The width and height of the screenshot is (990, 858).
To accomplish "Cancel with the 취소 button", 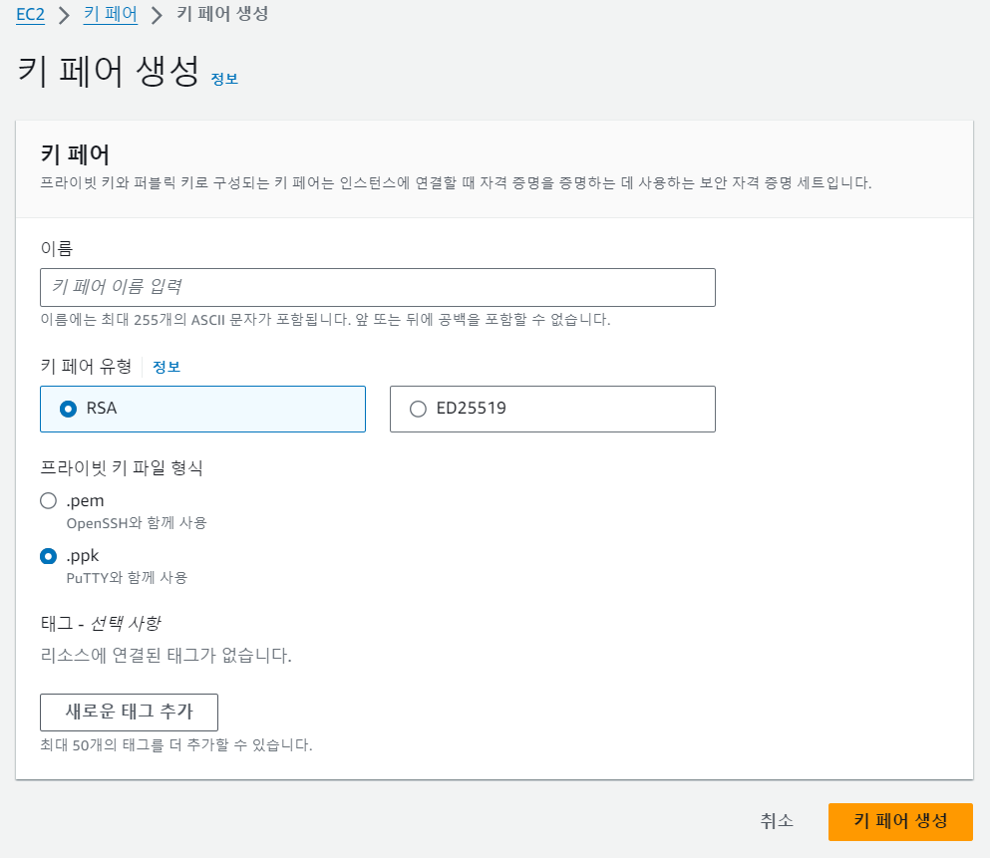I will [777, 821].
